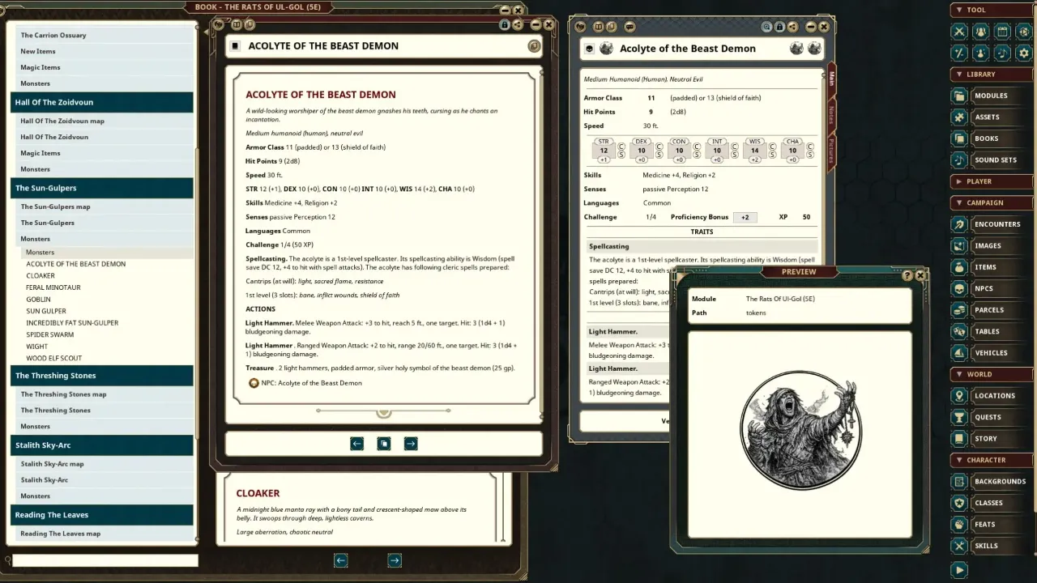Click the share icon in NPC sheet header
1037x583 pixels.
click(x=792, y=27)
